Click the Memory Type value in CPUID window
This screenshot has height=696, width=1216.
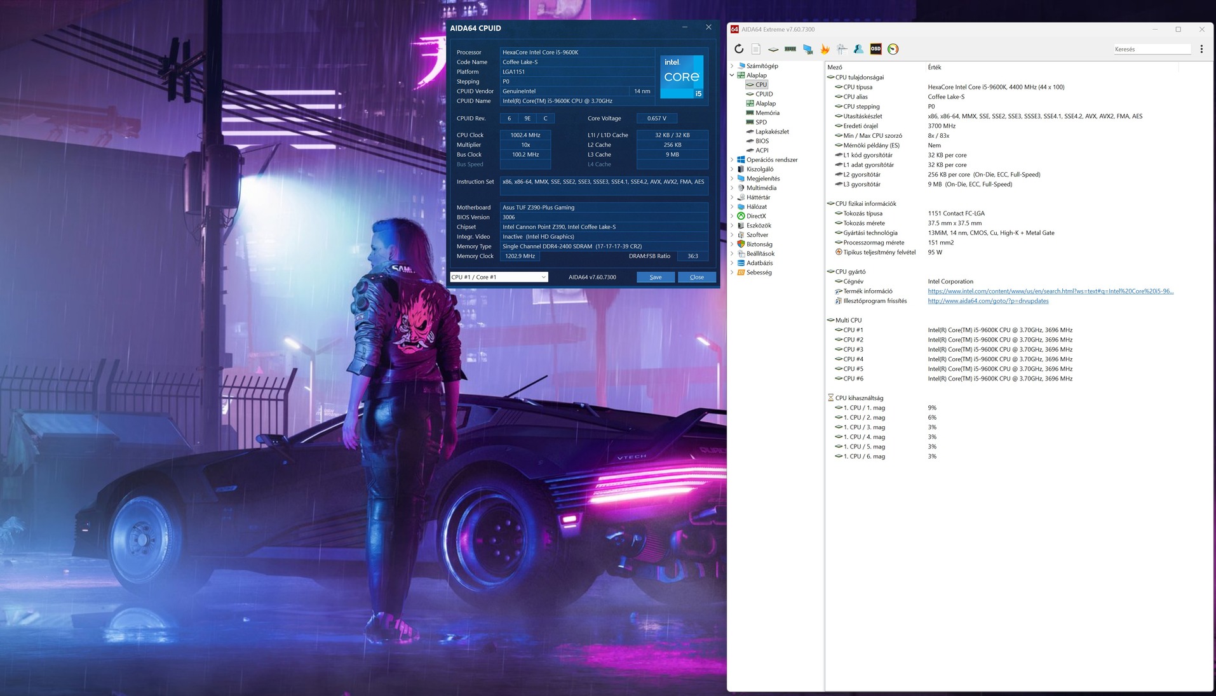604,246
